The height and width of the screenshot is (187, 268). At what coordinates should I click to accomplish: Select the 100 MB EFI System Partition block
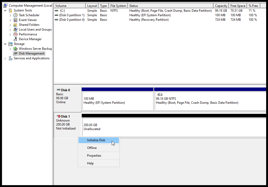click(118, 101)
